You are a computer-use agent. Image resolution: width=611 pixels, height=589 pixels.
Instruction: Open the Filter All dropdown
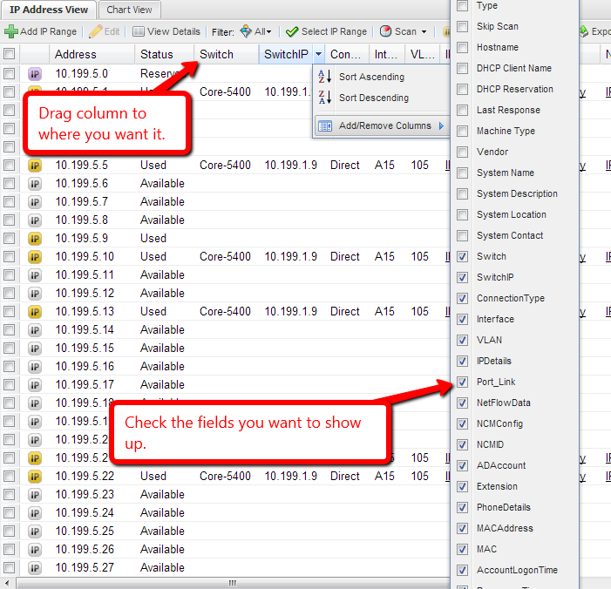pos(263,31)
